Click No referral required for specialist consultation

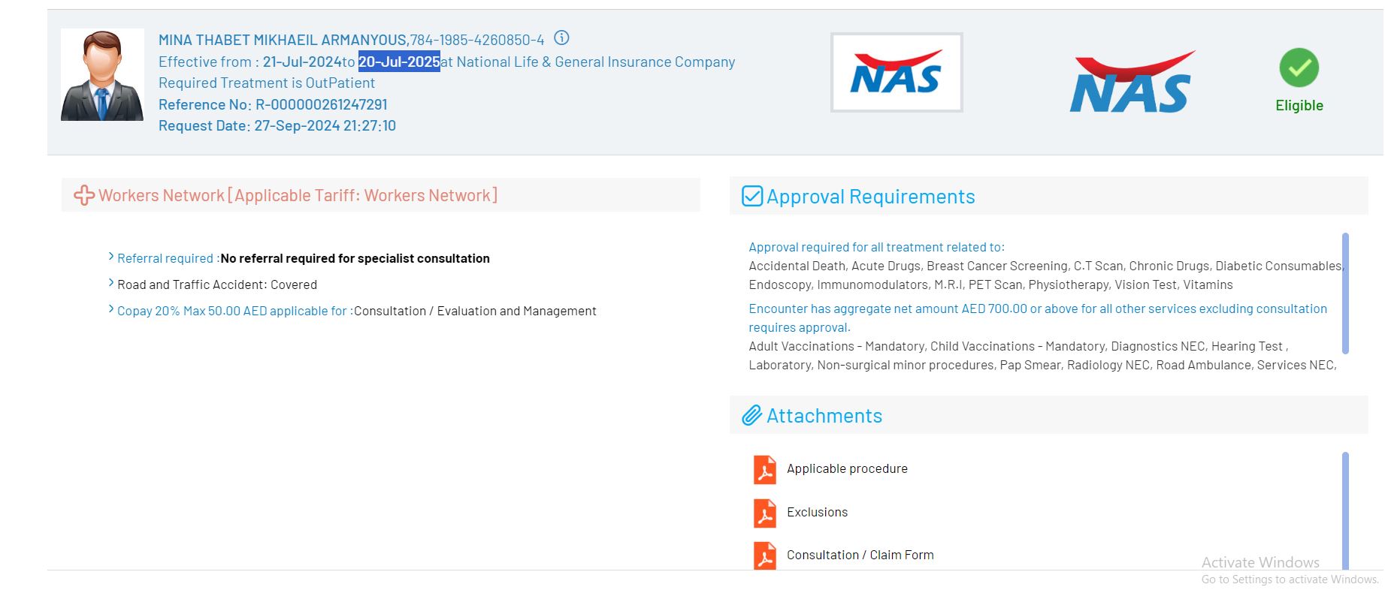355,258
